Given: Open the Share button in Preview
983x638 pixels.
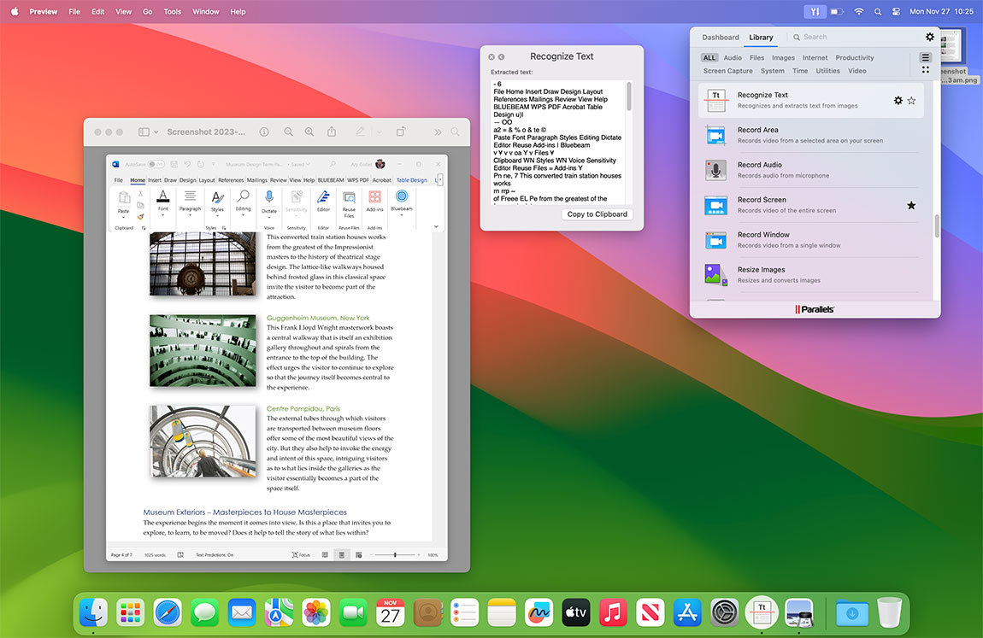Looking at the screenshot, I should [332, 132].
